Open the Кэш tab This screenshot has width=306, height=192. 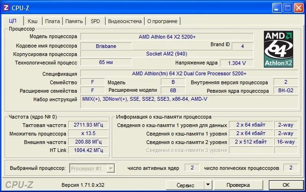(32, 21)
